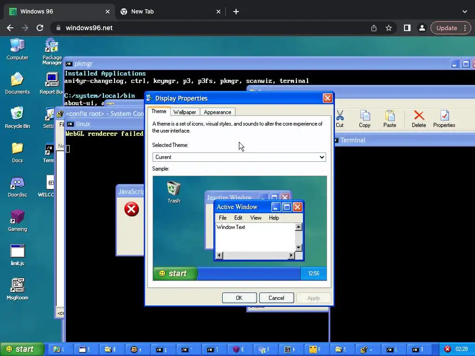Switch to the Wallpaper tab
This screenshot has width=475, height=356.
185,112
